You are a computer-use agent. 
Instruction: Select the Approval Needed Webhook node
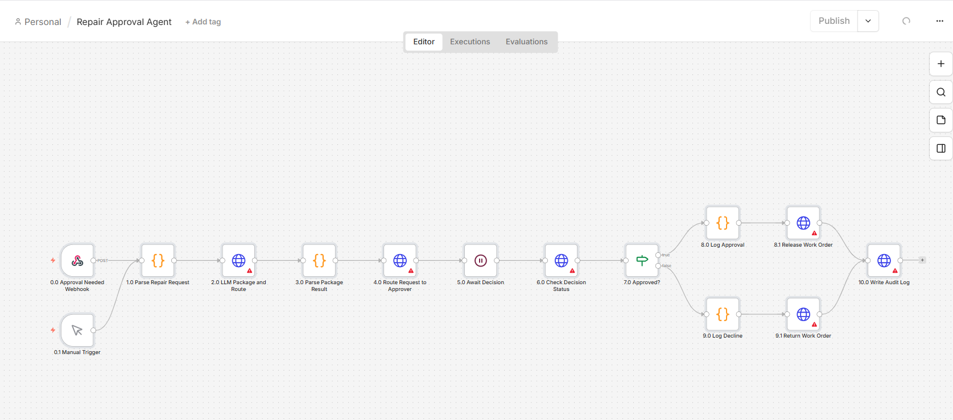pos(77,261)
